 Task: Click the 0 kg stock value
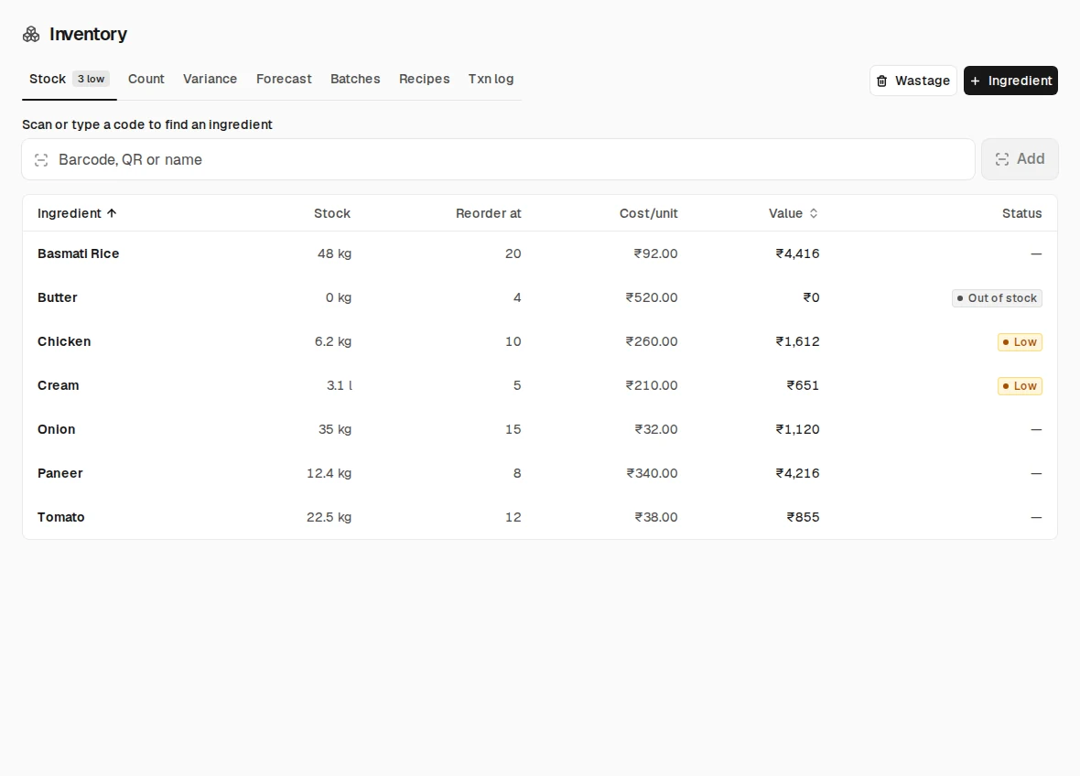tap(339, 297)
